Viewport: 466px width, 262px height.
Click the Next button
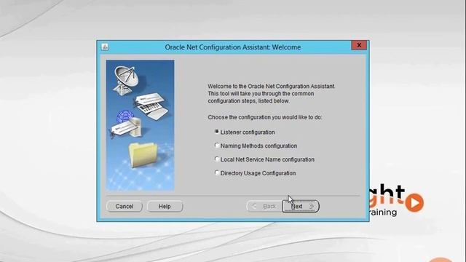tap(301, 206)
